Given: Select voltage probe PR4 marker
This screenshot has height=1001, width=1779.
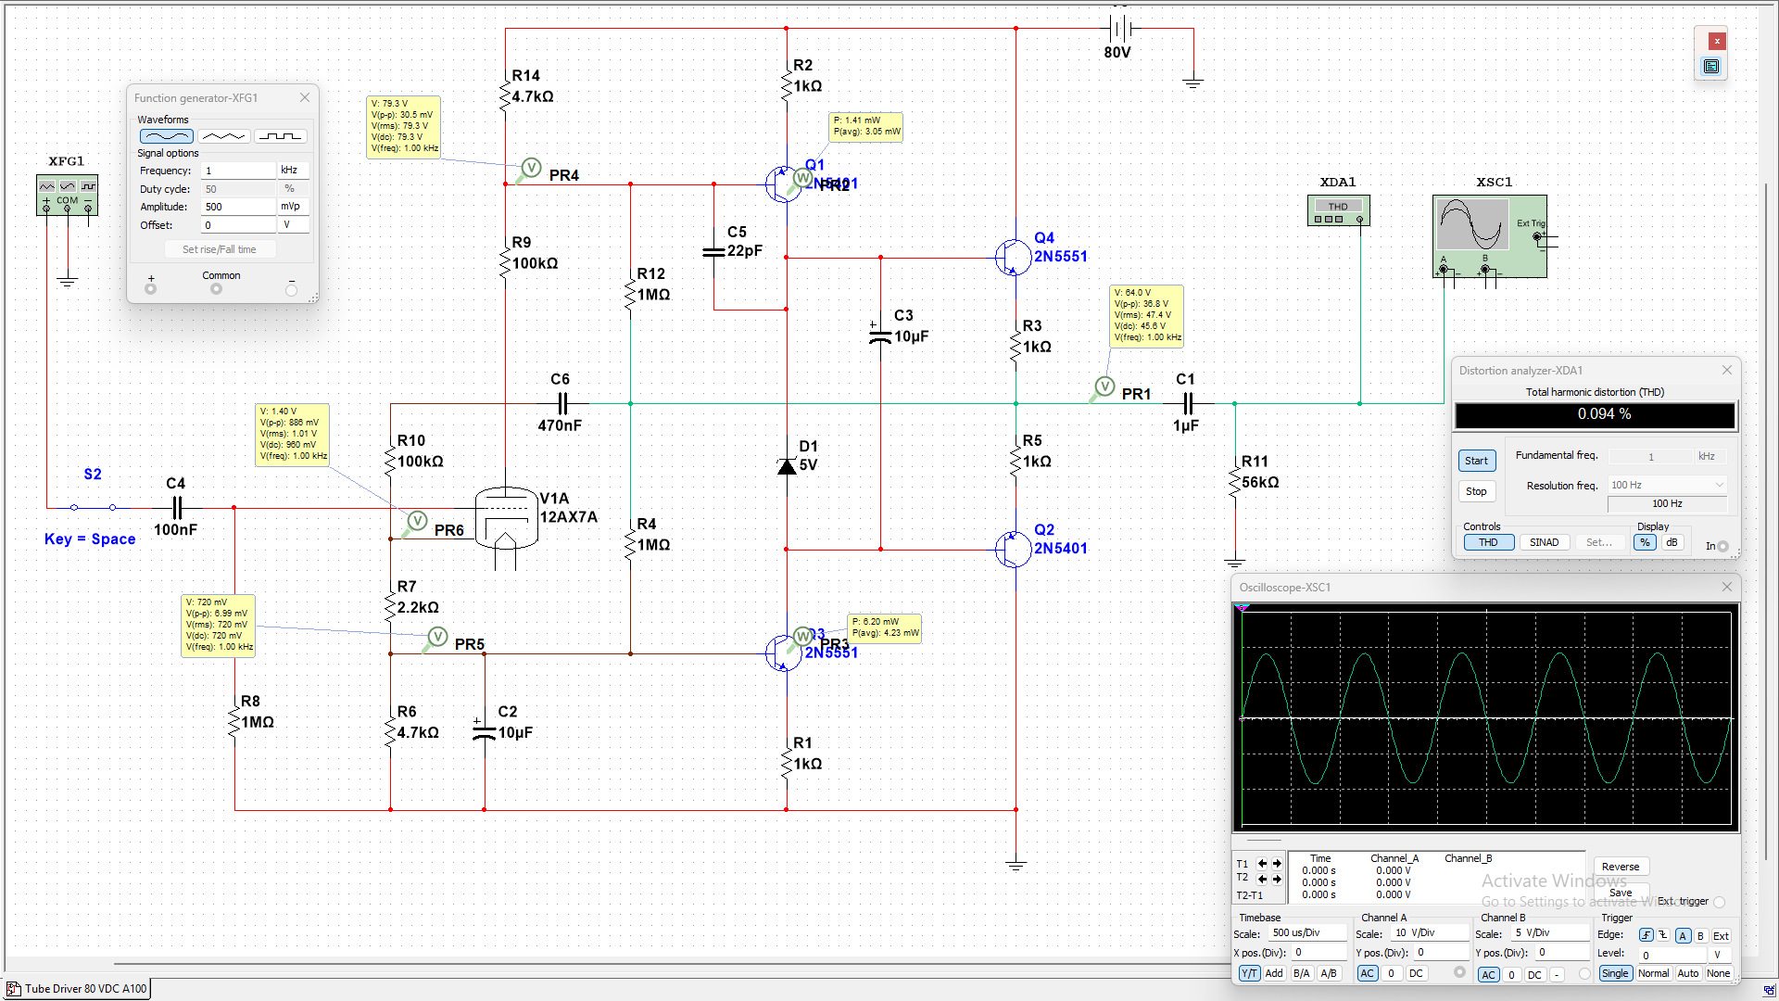Looking at the screenshot, I should [x=530, y=168].
